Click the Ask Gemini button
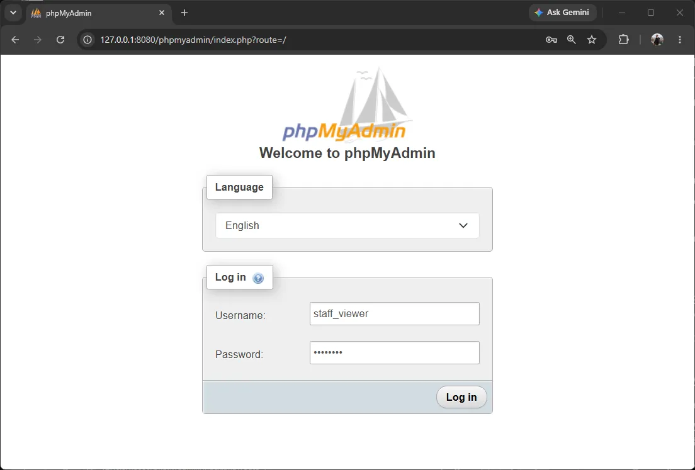 [562, 13]
